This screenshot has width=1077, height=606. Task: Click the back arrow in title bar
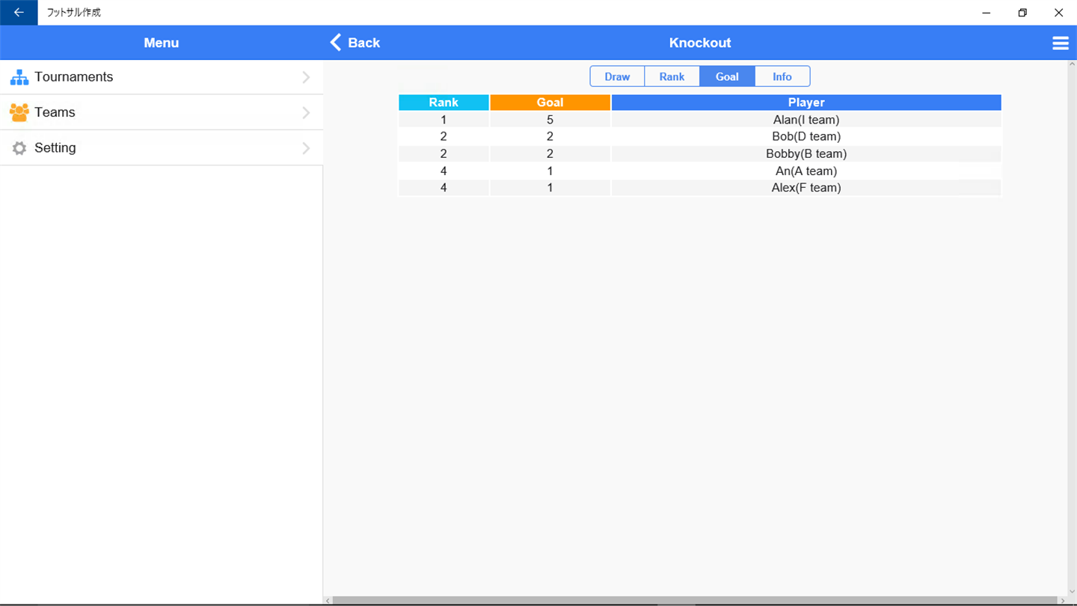(19, 13)
